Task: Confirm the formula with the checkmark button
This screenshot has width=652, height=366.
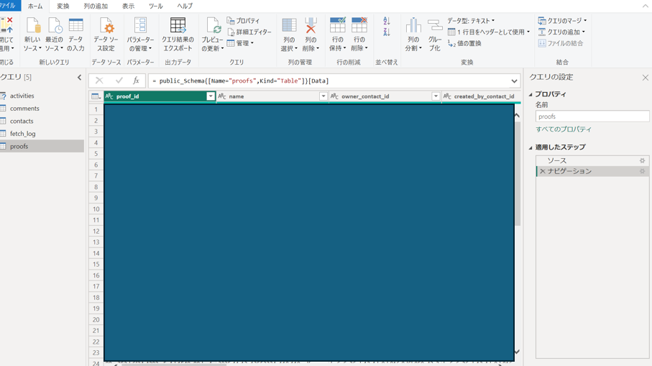Action: [119, 81]
